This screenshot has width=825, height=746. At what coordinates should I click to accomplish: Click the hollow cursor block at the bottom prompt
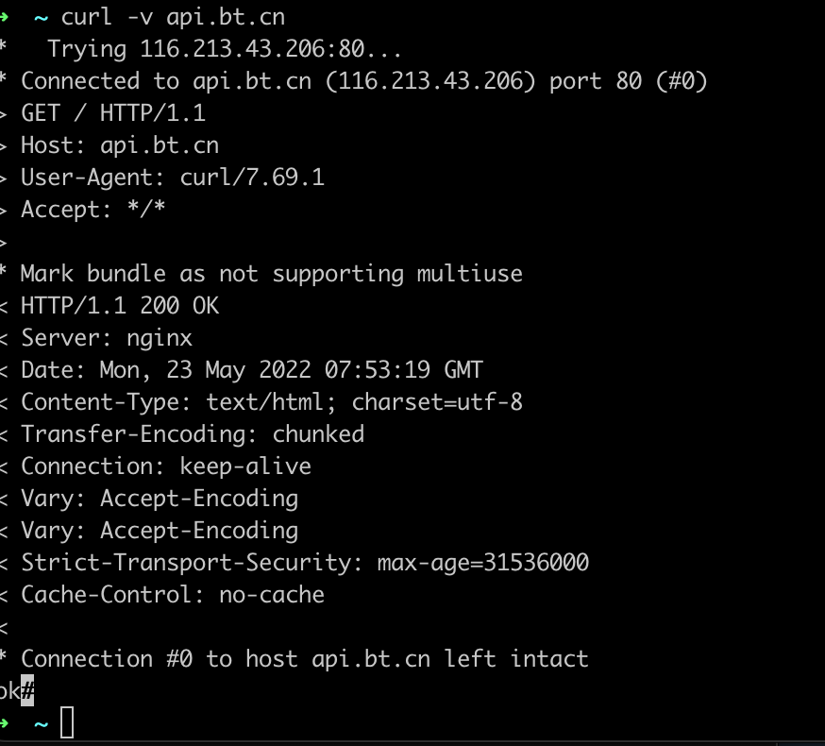66,723
